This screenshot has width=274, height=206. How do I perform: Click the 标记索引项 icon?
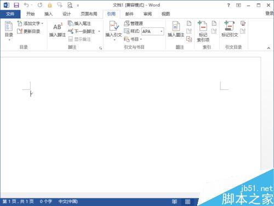point(203,31)
